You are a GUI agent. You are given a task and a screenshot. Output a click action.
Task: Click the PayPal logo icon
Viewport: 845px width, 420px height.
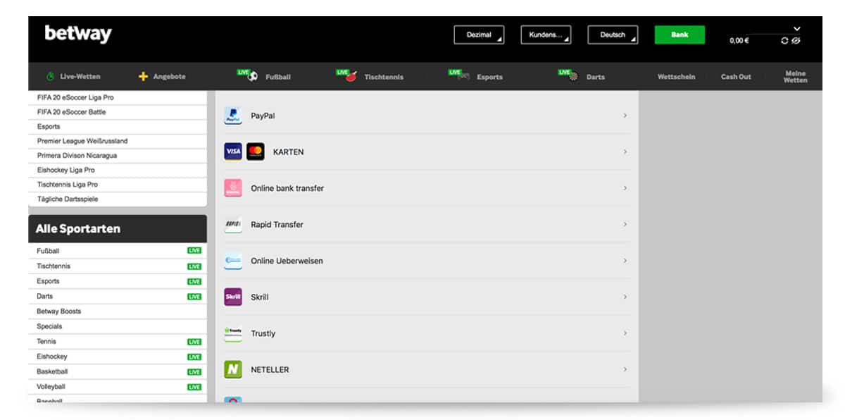tap(232, 116)
